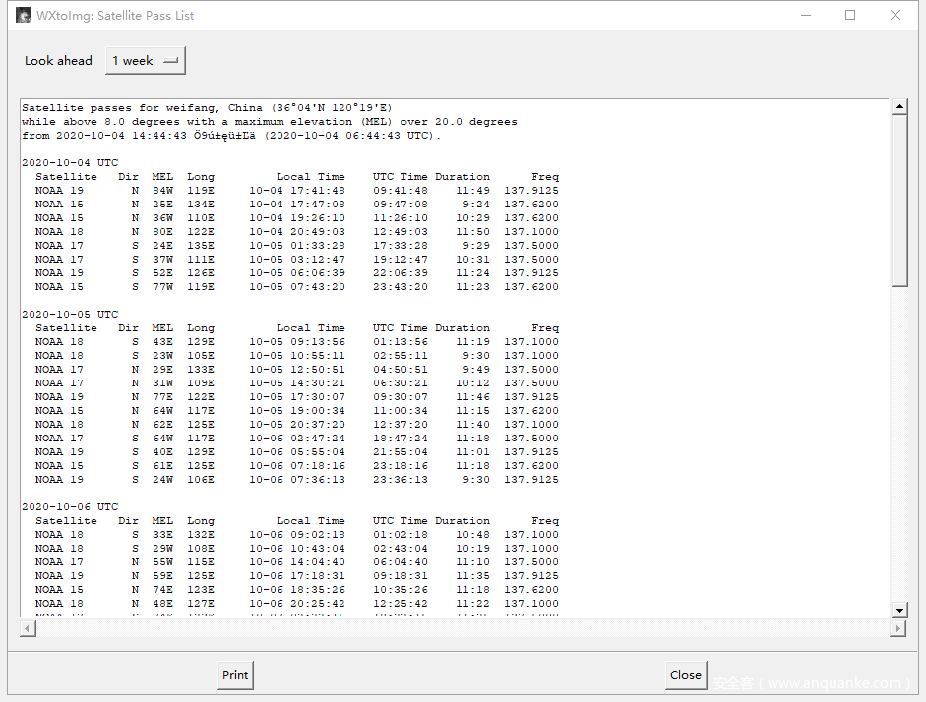Viewport: 926px width, 702px height.
Task: Click the "2020-10-06 UTC" date heading
Action: click(70, 507)
